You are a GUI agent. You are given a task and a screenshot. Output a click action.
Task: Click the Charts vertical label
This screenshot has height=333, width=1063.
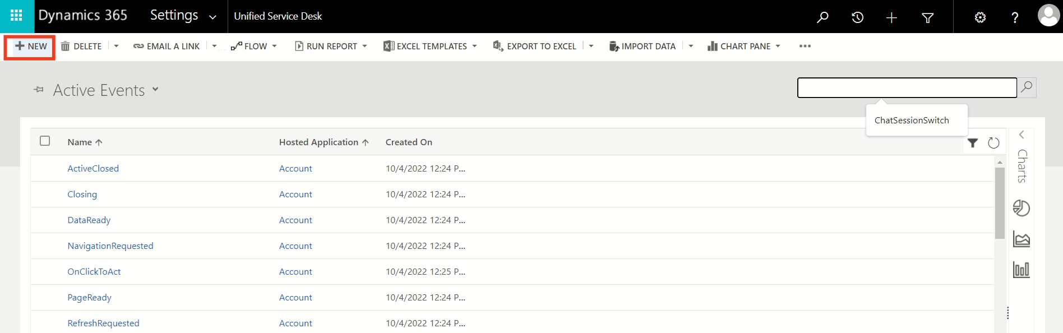(x=1022, y=166)
